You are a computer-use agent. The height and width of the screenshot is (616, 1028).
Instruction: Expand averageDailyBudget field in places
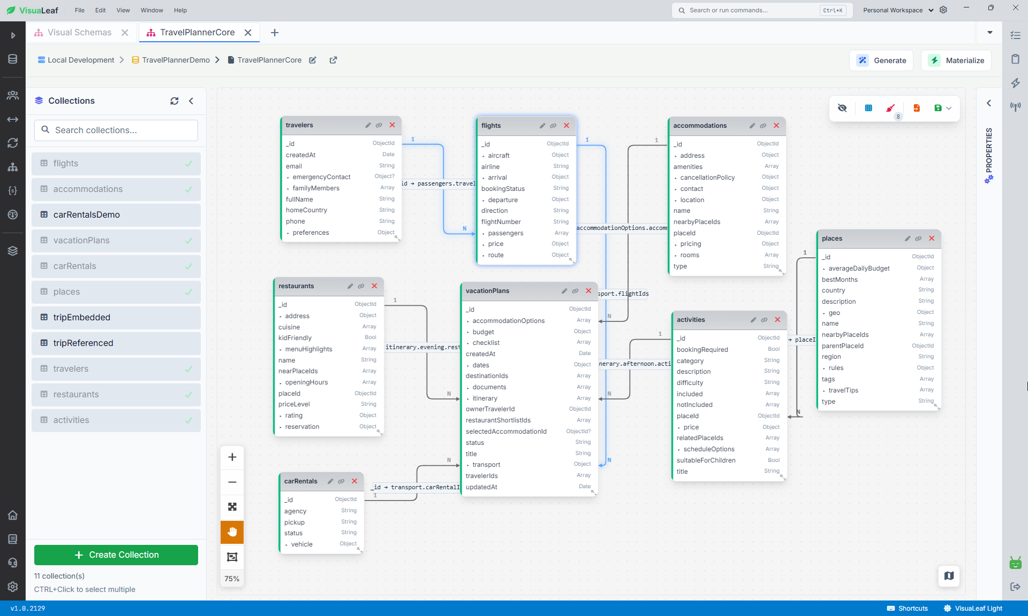[x=824, y=269]
